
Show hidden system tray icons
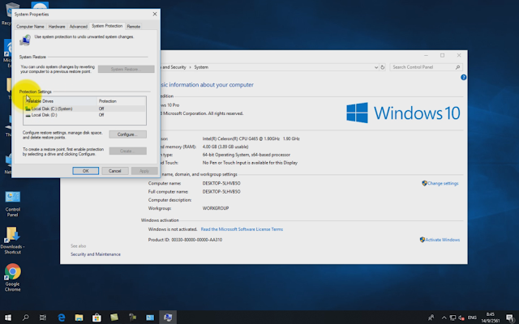coord(444,318)
